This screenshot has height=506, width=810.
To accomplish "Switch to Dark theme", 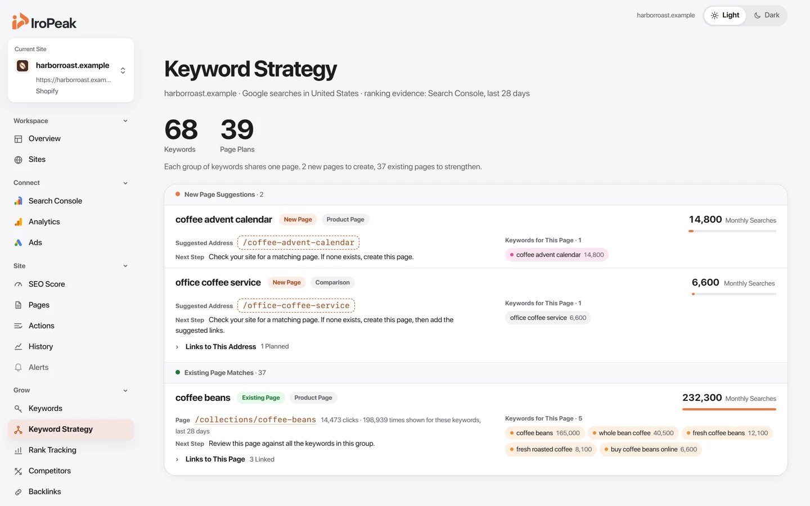I will tap(767, 15).
